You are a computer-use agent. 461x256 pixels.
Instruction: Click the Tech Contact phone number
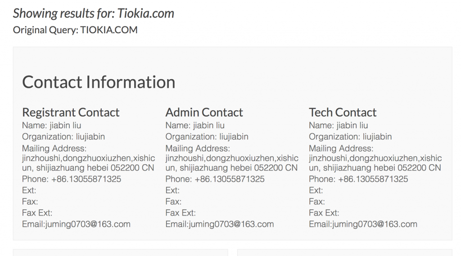[373, 179]
